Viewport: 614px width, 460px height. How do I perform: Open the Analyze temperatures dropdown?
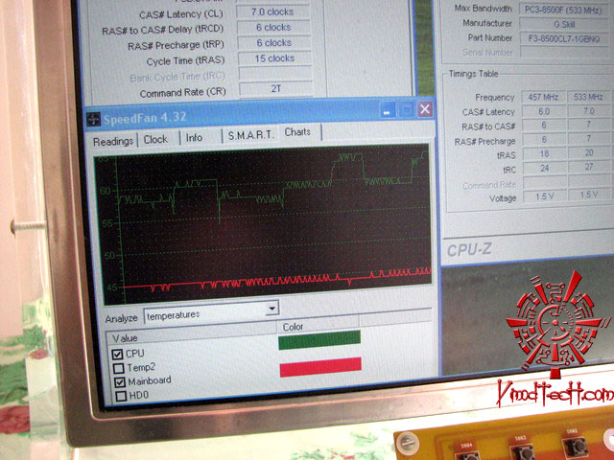click(x=272, y=309)
